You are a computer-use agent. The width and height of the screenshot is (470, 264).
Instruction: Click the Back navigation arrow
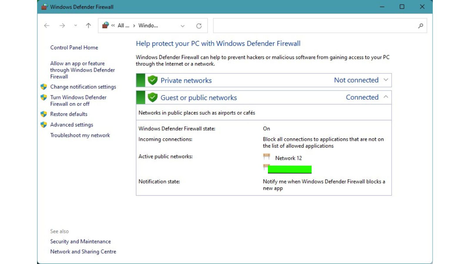click(47, 26)
